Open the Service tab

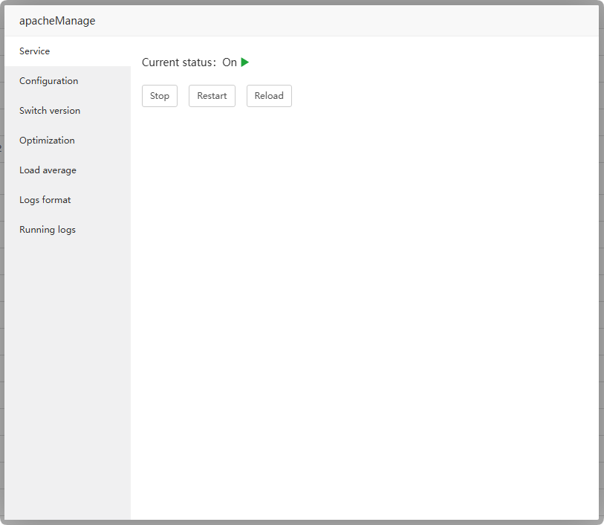coord(35,51)
